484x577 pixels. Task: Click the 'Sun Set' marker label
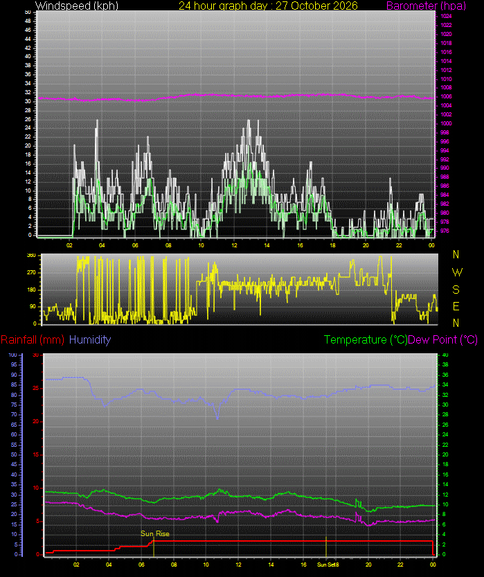[326, 565]
